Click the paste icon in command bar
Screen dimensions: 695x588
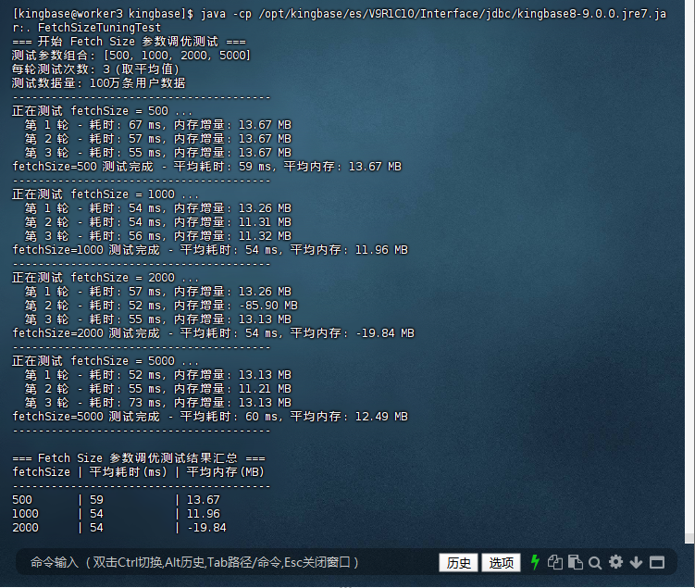[x=576, y=562]
